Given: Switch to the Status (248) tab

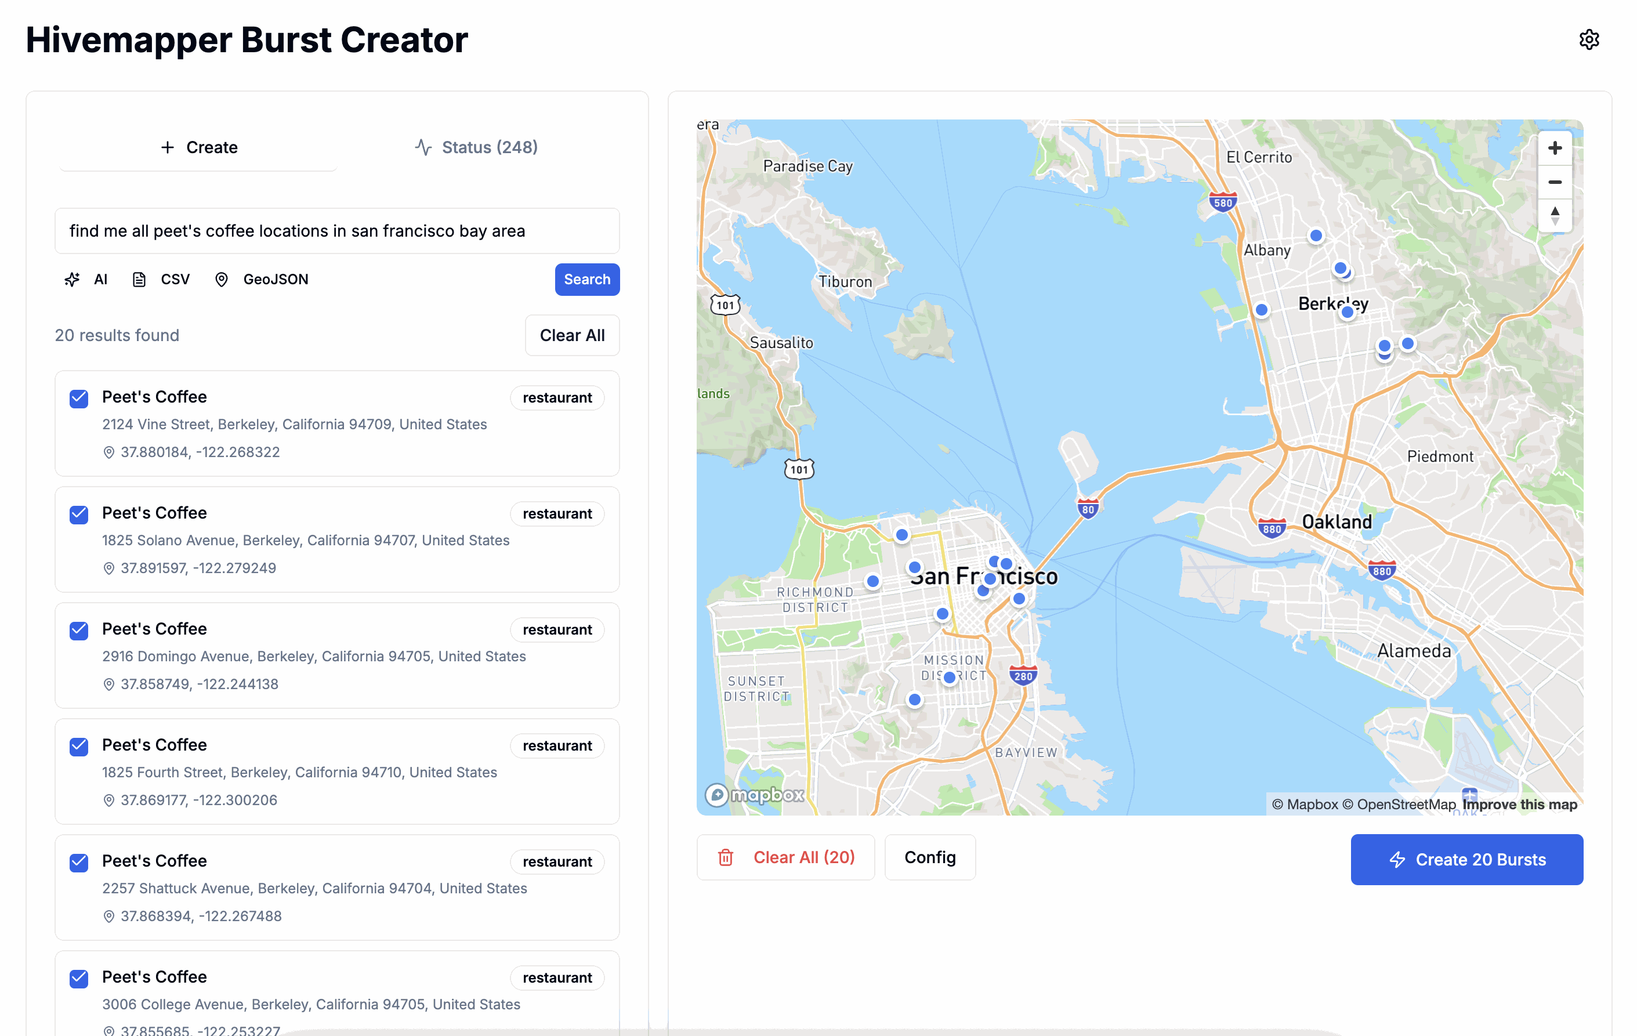Looking at the screenshot, I should (476, 147).
